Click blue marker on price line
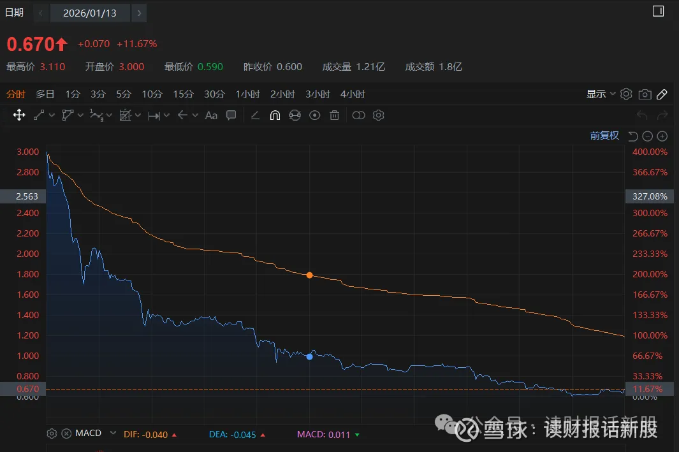This screenshot has height=452, width=679. click(x=310, y=357)
